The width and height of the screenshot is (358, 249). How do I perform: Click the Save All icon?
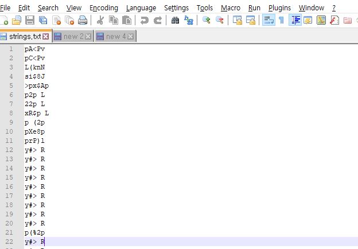click(x=43, y=20)
